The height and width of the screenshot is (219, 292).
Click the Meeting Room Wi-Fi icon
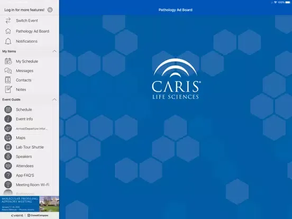coord(8,185)
